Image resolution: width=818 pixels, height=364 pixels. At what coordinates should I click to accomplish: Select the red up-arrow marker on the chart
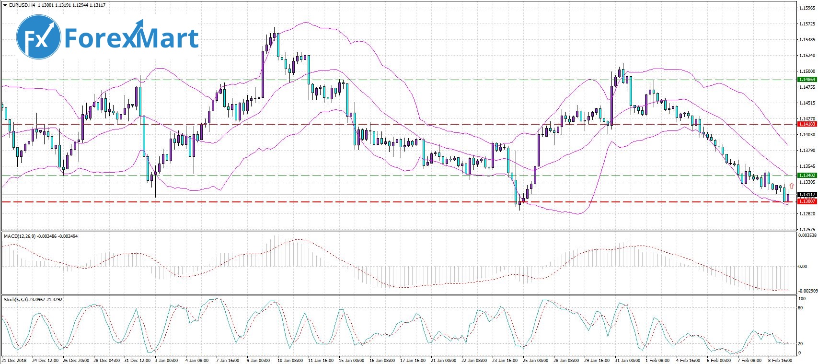tap(791, 185)
